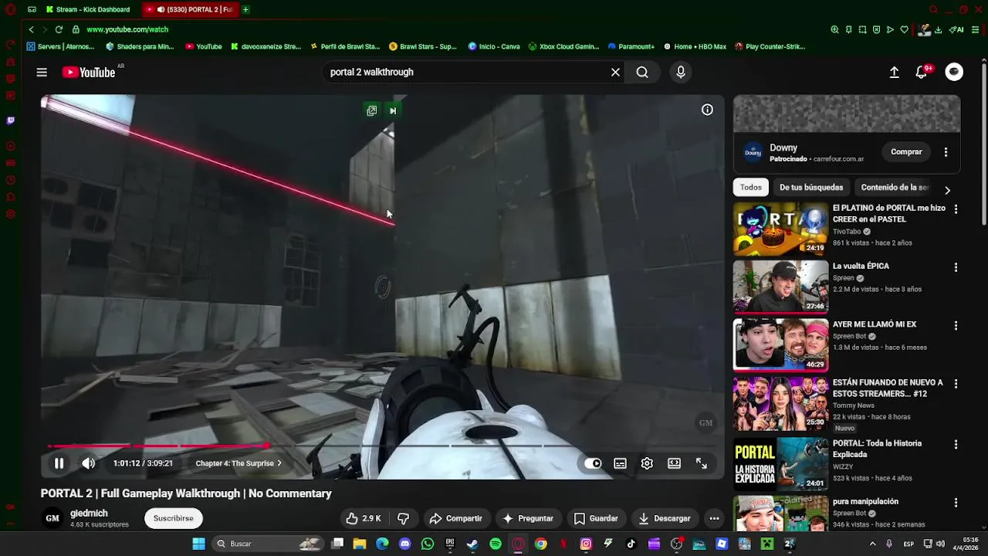Open the YouTube account avatar menu
Viewport: 988px width, 556px height.
(954, 72)
